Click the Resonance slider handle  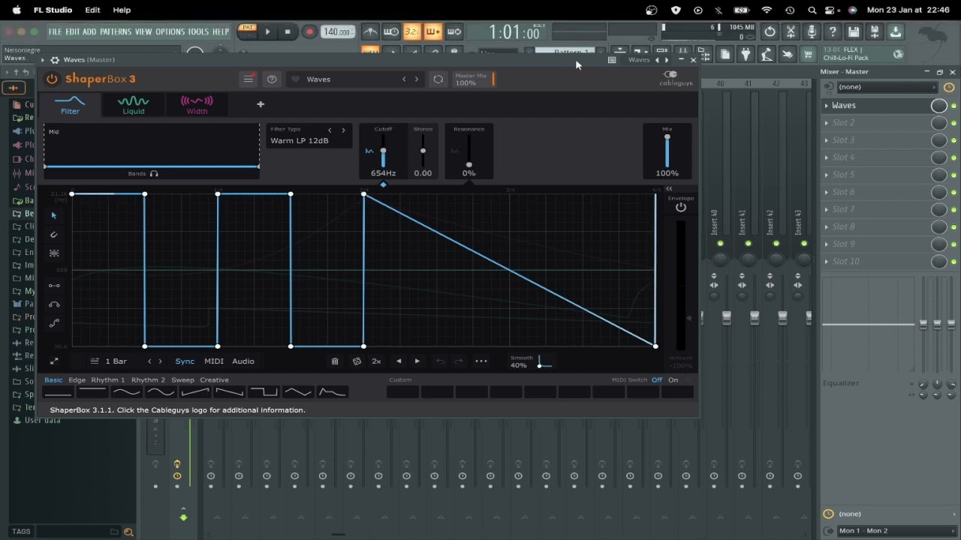point(468,165)
